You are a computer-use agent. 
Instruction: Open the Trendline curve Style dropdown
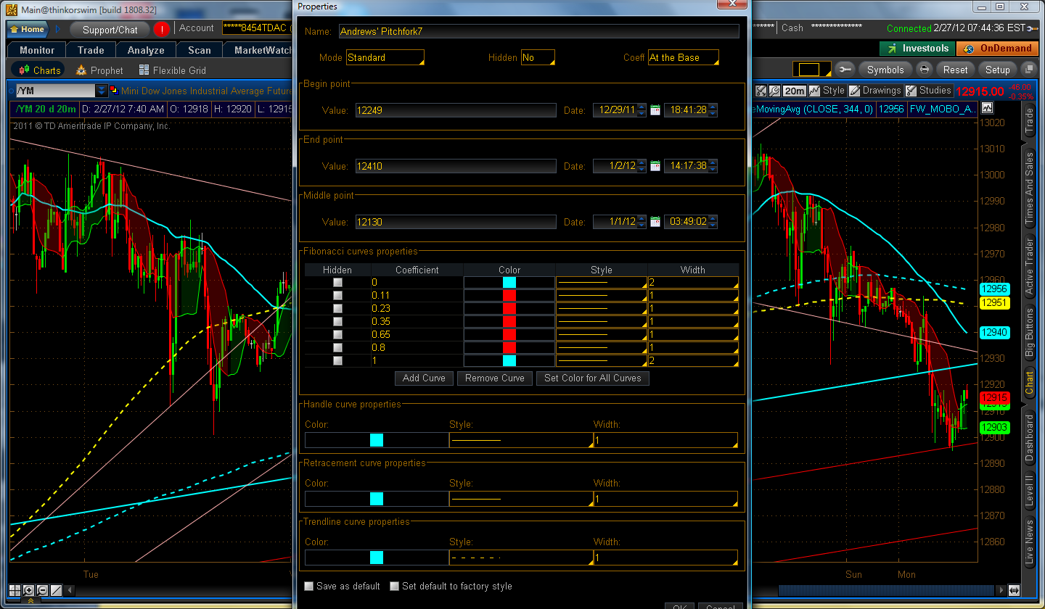(521, 558)
